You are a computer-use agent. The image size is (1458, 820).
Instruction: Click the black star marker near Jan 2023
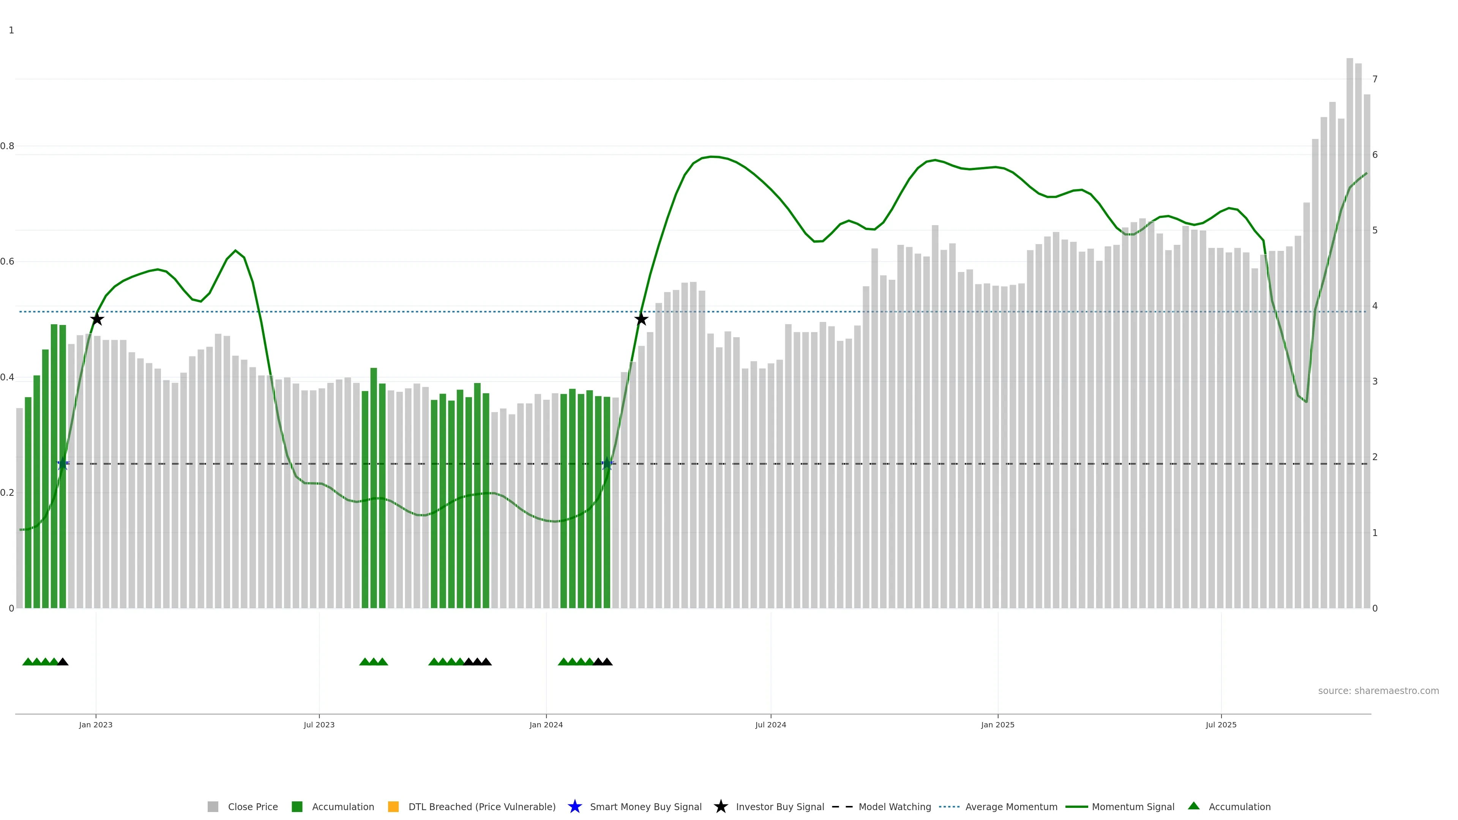point(97,319)
